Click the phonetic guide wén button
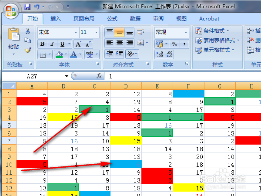This screenshot has width=261, height=196. point(90,54)
